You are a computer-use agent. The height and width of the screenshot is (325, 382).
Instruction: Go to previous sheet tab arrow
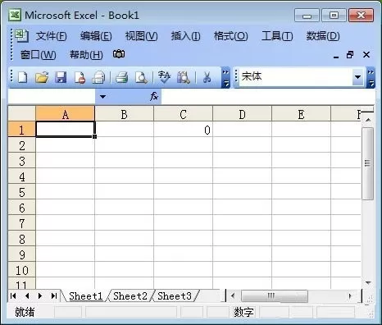coord(27,295)
